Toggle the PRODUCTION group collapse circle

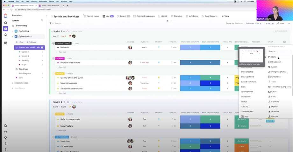click(x=54, y=43)
